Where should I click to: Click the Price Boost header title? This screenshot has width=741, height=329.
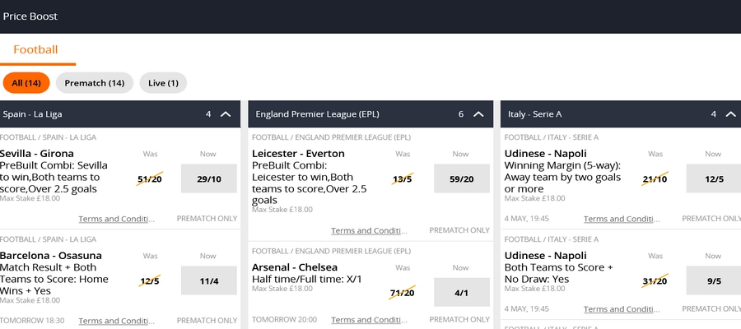coord(30,16)
